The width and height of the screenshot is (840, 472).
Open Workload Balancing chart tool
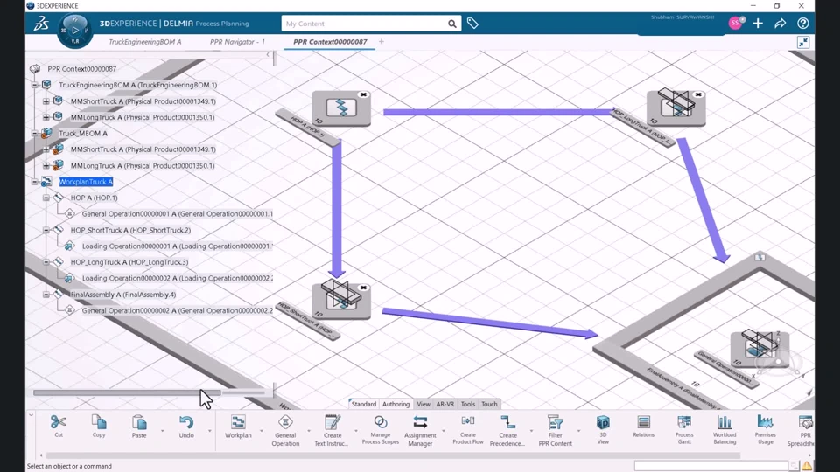tap(724, 422)
